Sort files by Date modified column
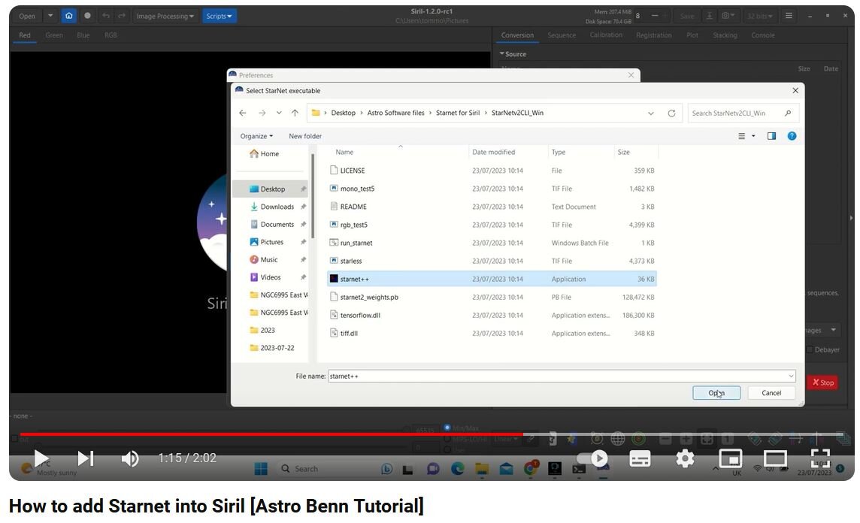The width and height of the screenshot is (860, 523). click(x=494, y=153)
